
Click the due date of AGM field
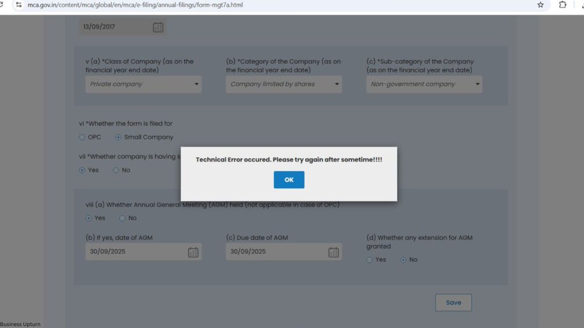[x=274, y=252]
